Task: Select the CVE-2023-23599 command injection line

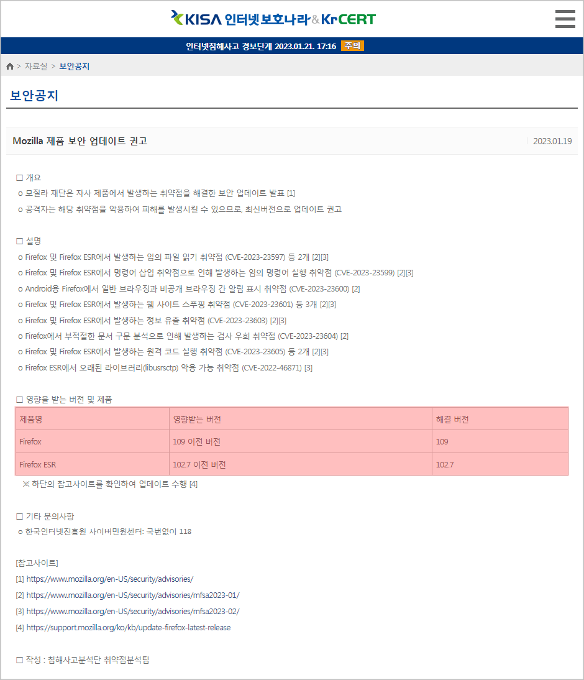Action: tap(216, 273)
